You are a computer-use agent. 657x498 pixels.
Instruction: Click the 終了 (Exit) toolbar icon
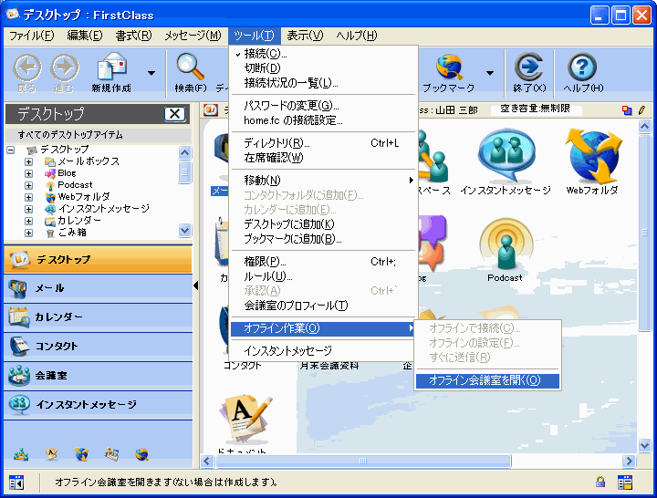click(528, 67)
